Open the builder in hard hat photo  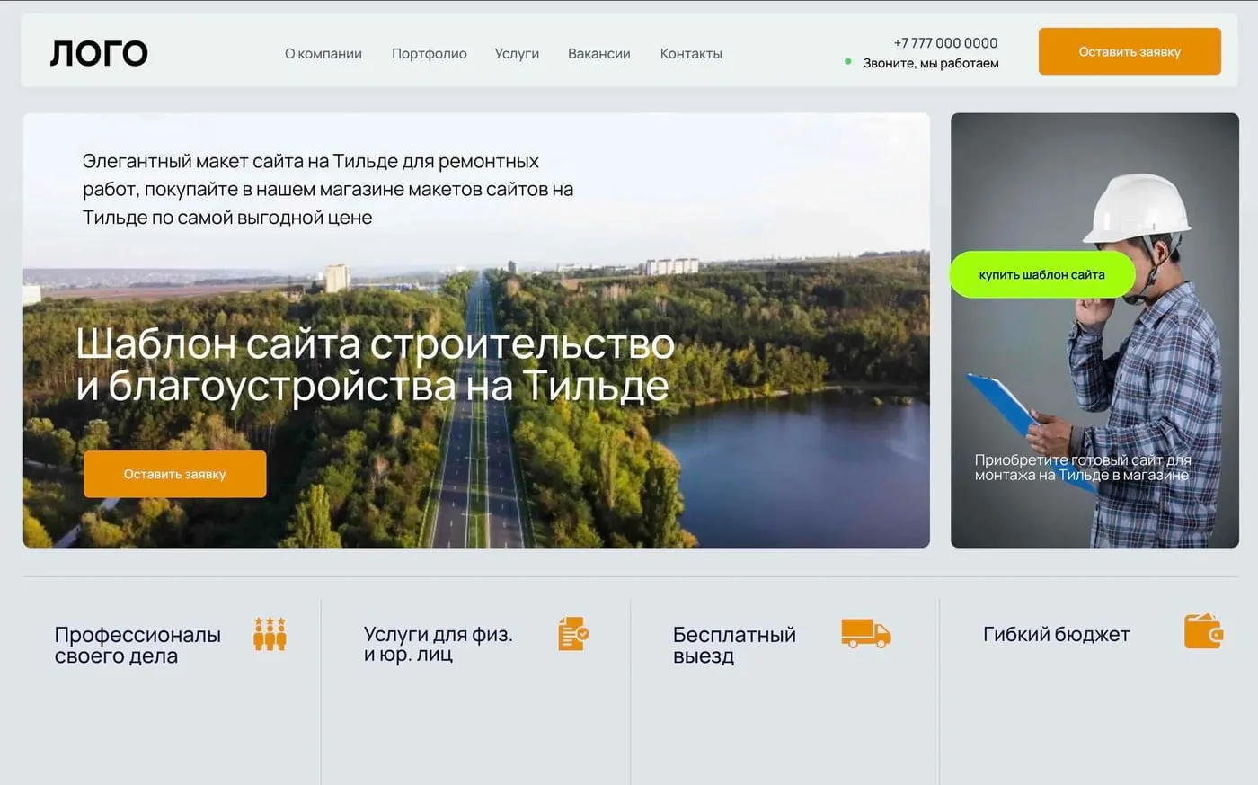click(x=1094, y=330)
